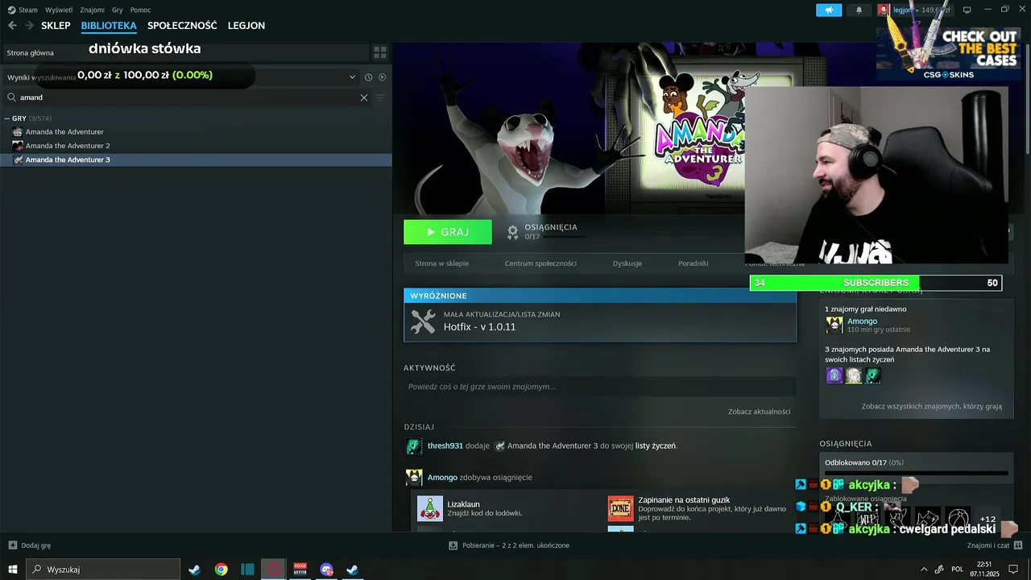Click the green GRAJ play button
The width and height of the screenshot is (1031, 580).
point(448,232)
